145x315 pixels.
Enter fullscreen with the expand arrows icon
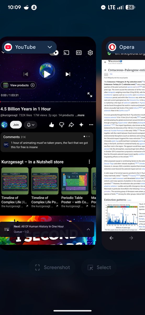tap(90, 95)
